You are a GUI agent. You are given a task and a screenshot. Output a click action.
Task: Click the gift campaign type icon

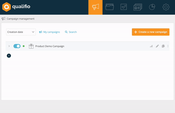[31, 46]
